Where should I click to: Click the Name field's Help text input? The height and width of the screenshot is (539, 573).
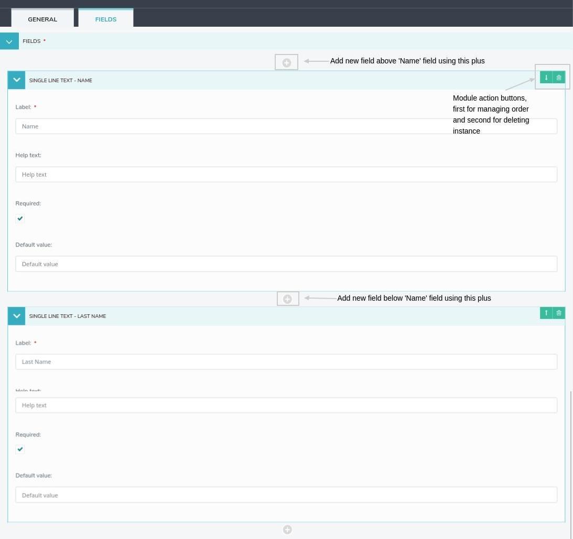click(286, 174)
